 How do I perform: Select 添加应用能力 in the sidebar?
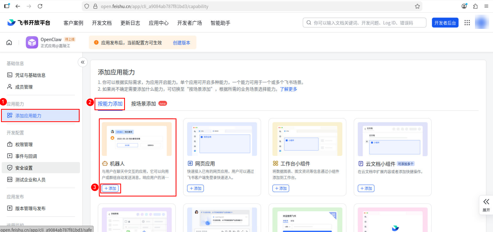click(x=41, y=116)
